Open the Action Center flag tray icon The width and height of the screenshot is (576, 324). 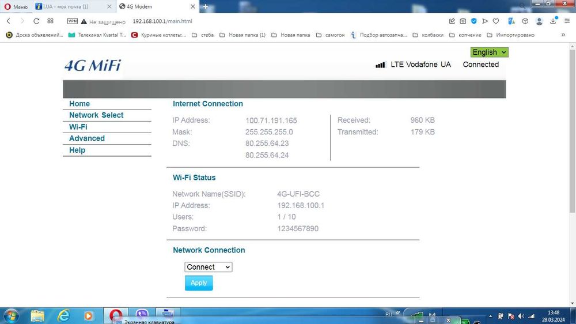pos(511,317)
